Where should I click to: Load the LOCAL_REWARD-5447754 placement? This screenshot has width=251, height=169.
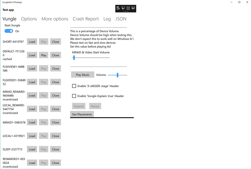[x=32, y=109]
